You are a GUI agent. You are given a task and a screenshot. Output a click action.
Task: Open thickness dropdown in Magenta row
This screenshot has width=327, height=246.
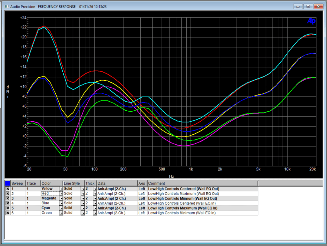(95, 198)
